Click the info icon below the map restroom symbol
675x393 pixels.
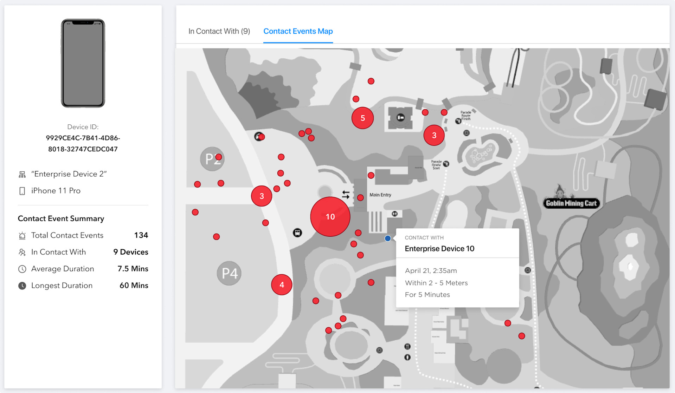407,357
